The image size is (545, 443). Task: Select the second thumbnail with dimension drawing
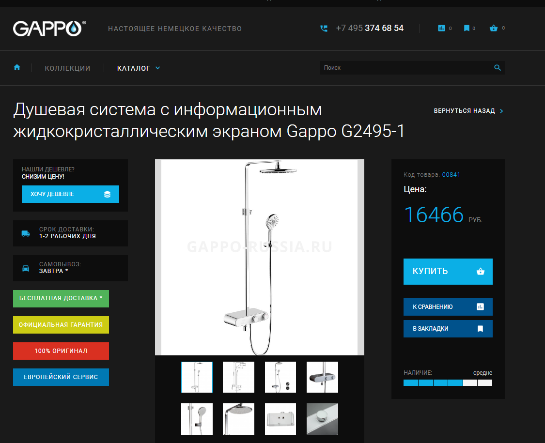click(x=238, y=377)
